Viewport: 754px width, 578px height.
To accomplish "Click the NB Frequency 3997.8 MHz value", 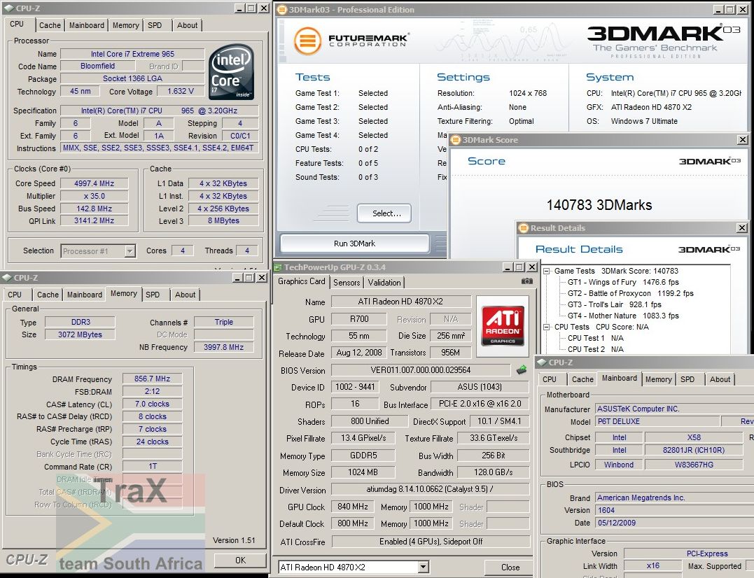I will click(223, 347).
